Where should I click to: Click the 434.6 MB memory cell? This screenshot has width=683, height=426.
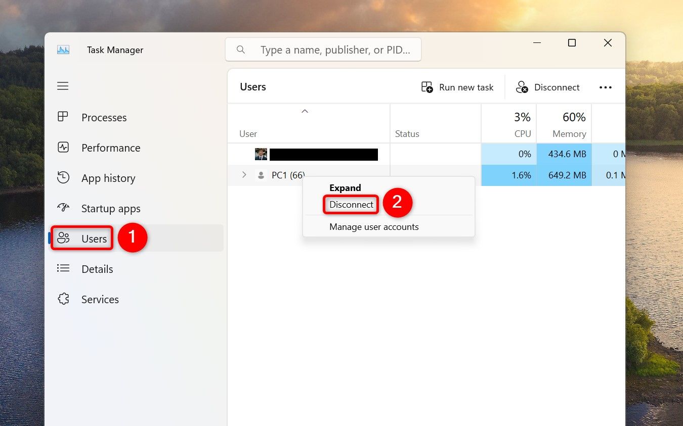pyautogui.click(x=564, y=154)
